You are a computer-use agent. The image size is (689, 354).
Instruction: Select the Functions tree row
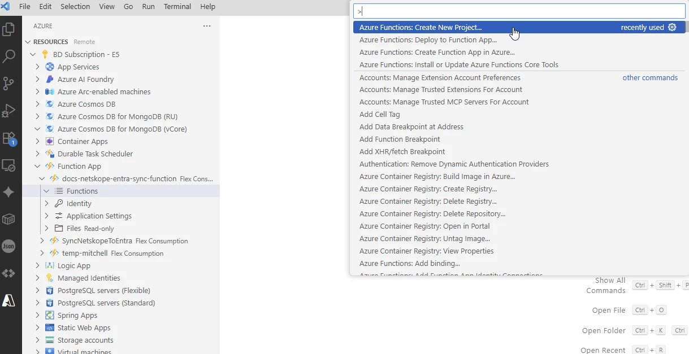(121, 191)
